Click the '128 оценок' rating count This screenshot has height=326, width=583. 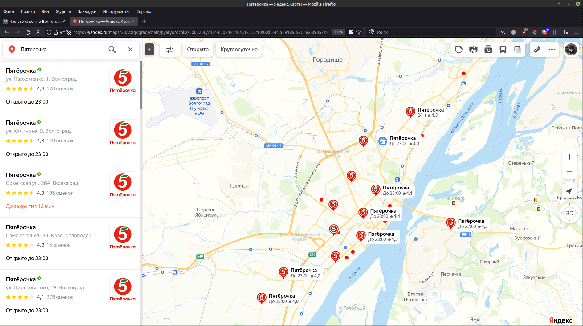coord(60,88)
